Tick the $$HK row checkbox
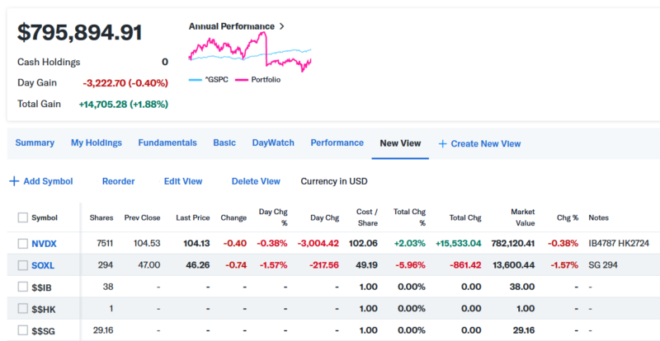660x341 pixels. tap(23, 308)
